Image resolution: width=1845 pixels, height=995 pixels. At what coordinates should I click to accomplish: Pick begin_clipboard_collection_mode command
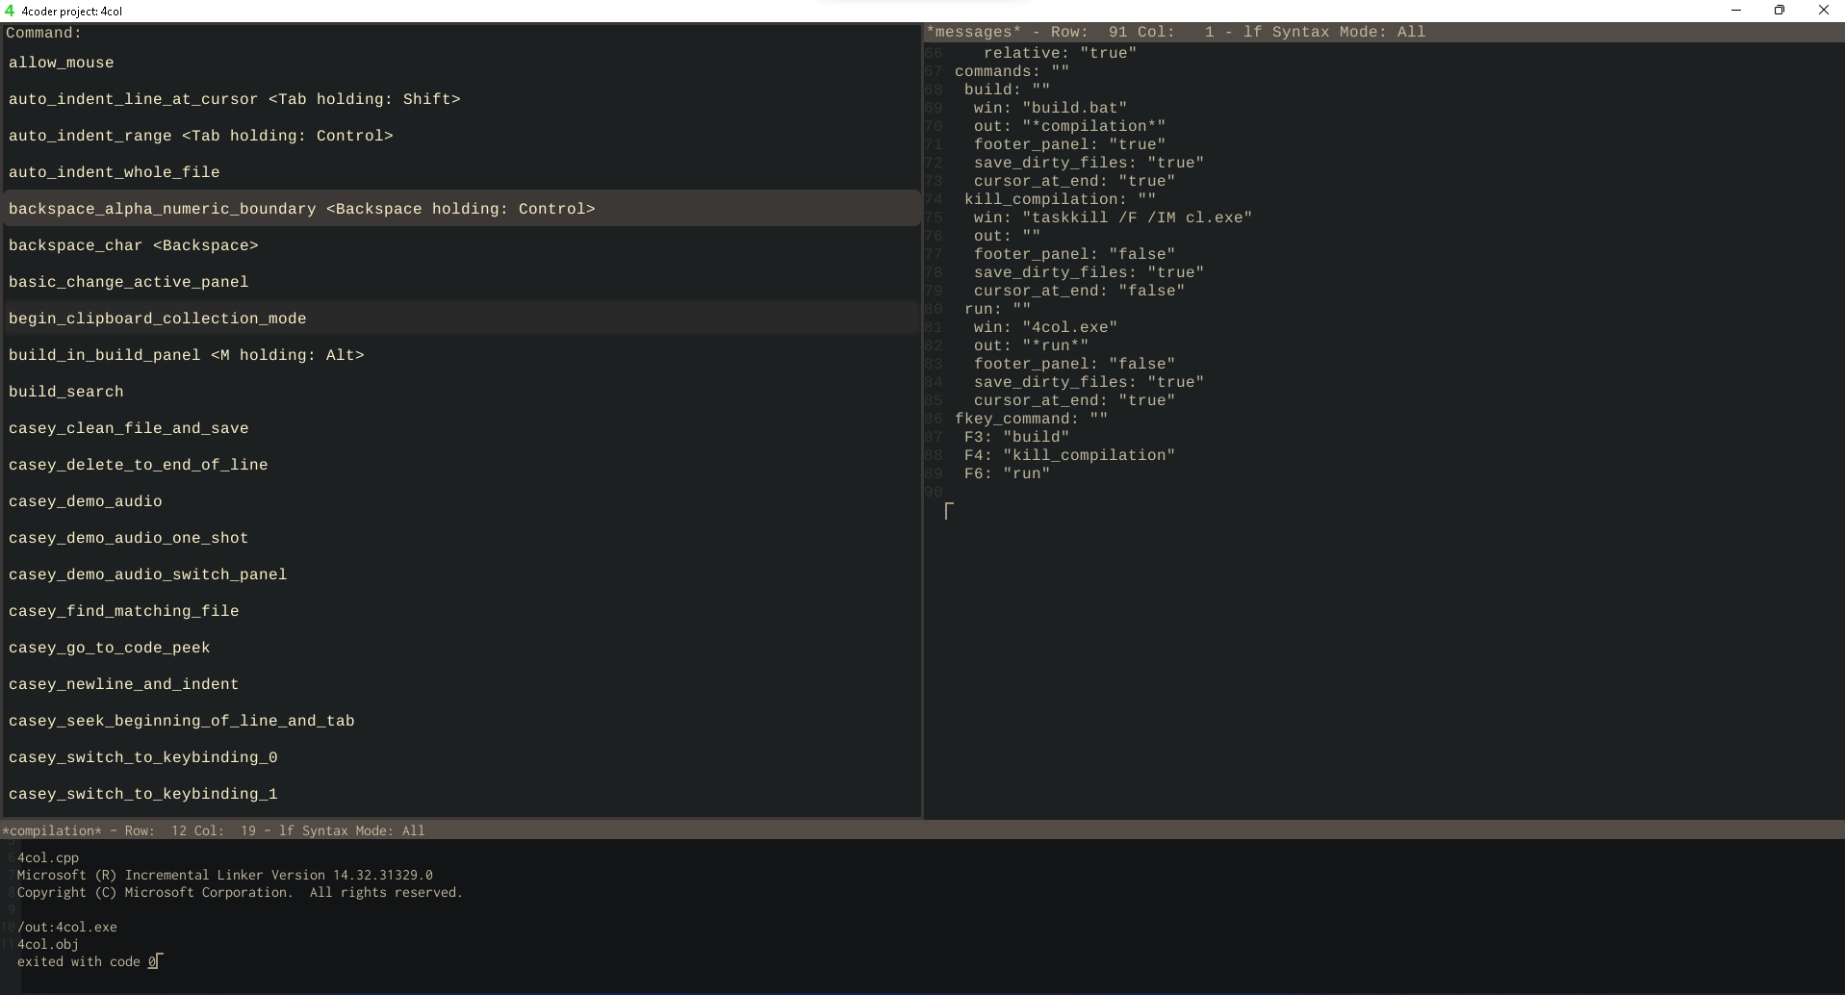461,319
